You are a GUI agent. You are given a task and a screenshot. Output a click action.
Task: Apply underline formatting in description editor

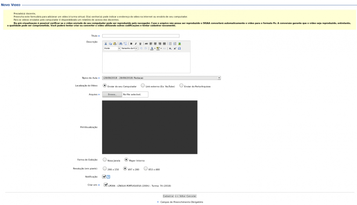coord(140,44)
